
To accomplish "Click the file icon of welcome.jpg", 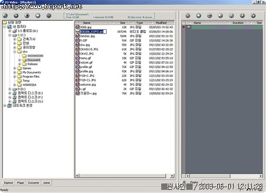I will click(78, 85).
